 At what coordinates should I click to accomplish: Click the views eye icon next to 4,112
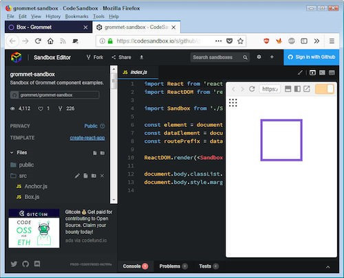pyautogui.click(x=13, y=108)
